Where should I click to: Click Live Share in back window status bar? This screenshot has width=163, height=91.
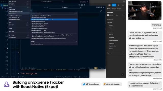coord(22,77)
